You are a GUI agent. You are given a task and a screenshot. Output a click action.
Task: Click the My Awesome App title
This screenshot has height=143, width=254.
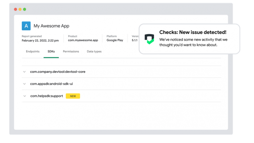(52, 26)
